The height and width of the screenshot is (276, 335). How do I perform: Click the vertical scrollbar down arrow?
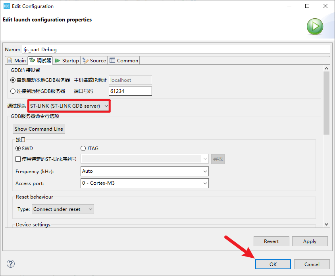click(326, 224)
